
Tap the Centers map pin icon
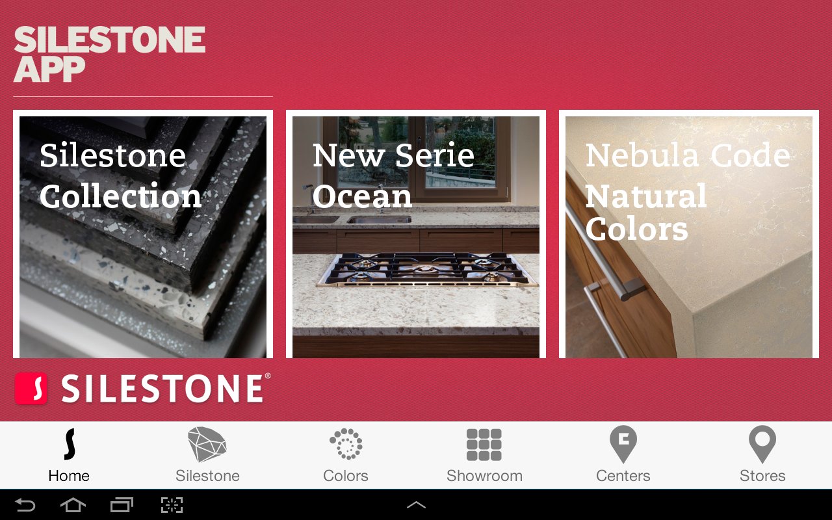click(x=623, y=445)
